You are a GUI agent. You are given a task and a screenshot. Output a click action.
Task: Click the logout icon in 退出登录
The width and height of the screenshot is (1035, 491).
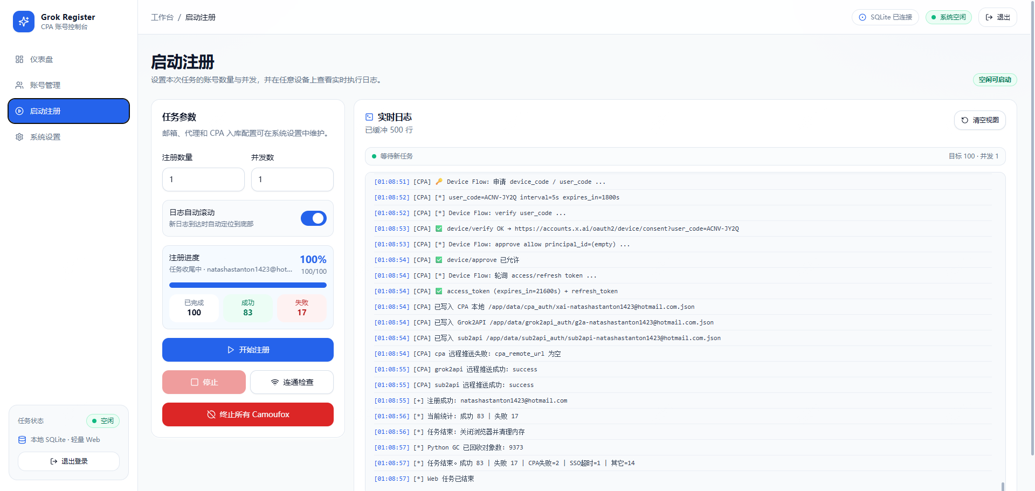(x=54, y=461)
